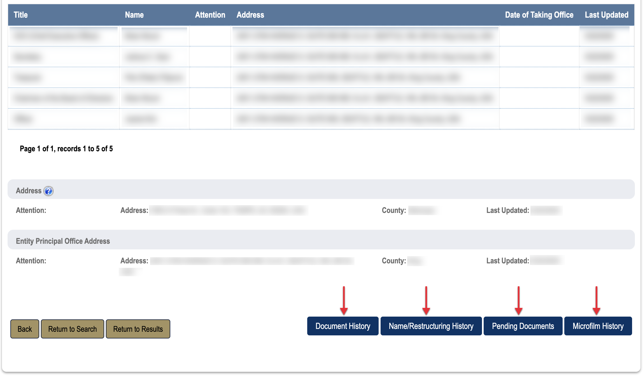Open Microfilm History
Viewport: 643px width, 376px height.
[598, 326]
